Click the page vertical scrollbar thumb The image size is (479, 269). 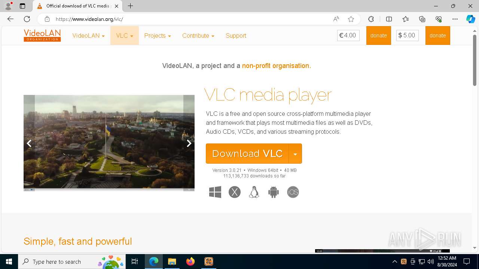pos(475,60)
